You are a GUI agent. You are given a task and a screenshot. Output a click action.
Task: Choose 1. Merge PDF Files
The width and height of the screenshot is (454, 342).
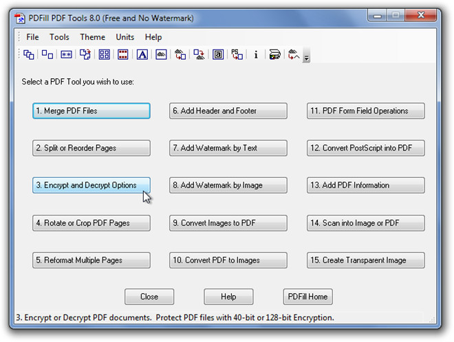91,111
